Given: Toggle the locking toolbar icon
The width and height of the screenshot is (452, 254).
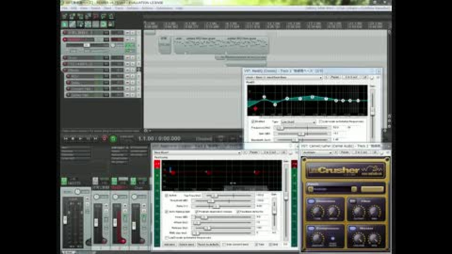Looking at the screenshot, I should (x=111, y=24).
